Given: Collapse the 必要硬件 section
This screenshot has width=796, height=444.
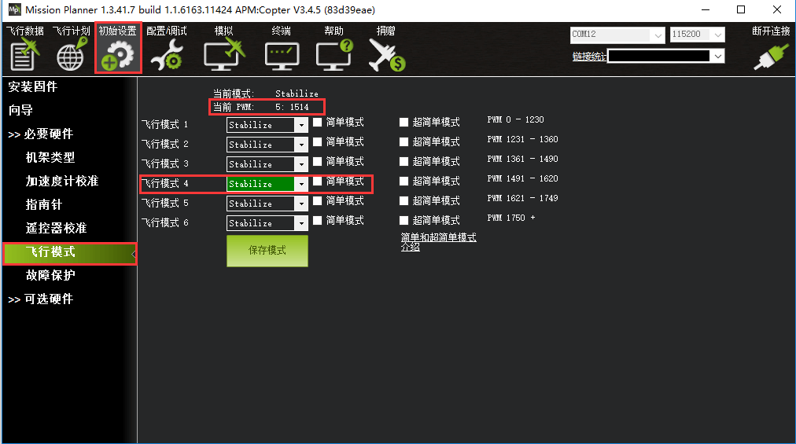Looking at the screenshot, I should [41, 134].
